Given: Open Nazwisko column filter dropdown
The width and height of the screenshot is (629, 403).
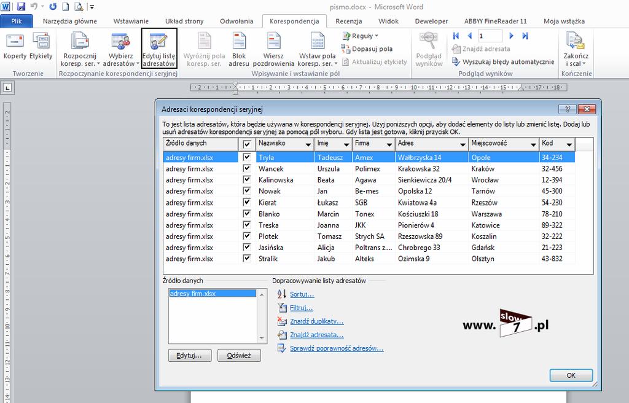Looking at the screenshot, I should pos(308,144).
